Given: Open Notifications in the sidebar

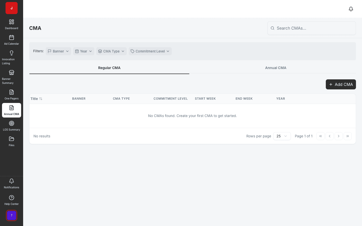Looking at the screenshot, I should pos(12,184).
